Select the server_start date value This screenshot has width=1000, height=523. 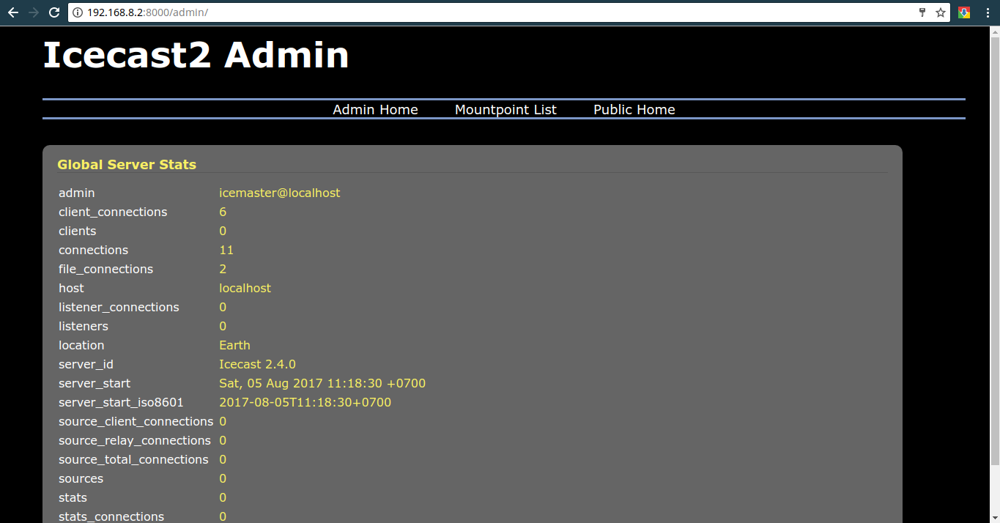pyautogui.click(x=322, y=384)
